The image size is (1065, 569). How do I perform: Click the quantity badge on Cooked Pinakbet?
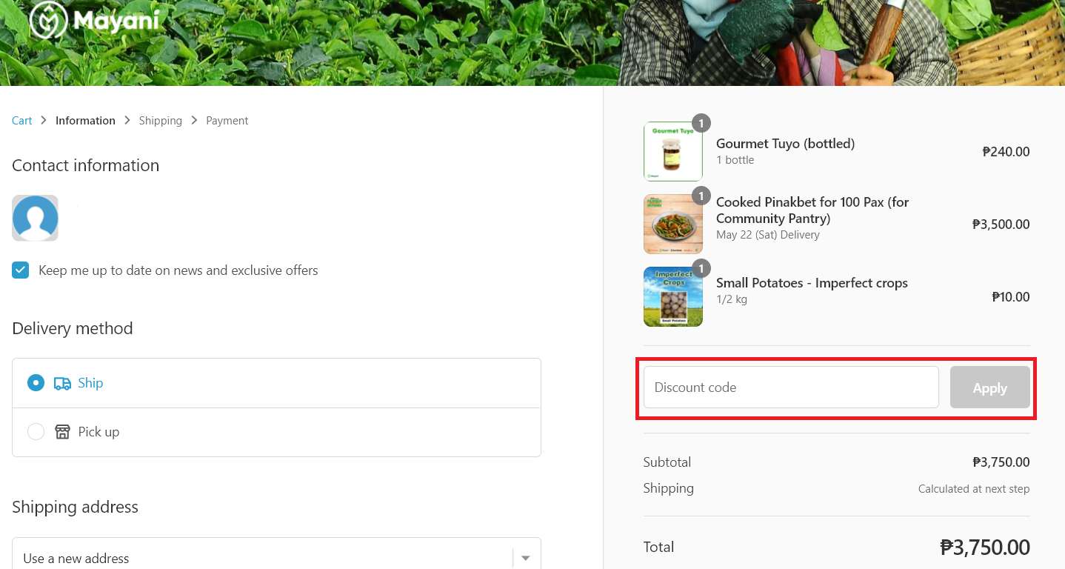tap(701, 196)
